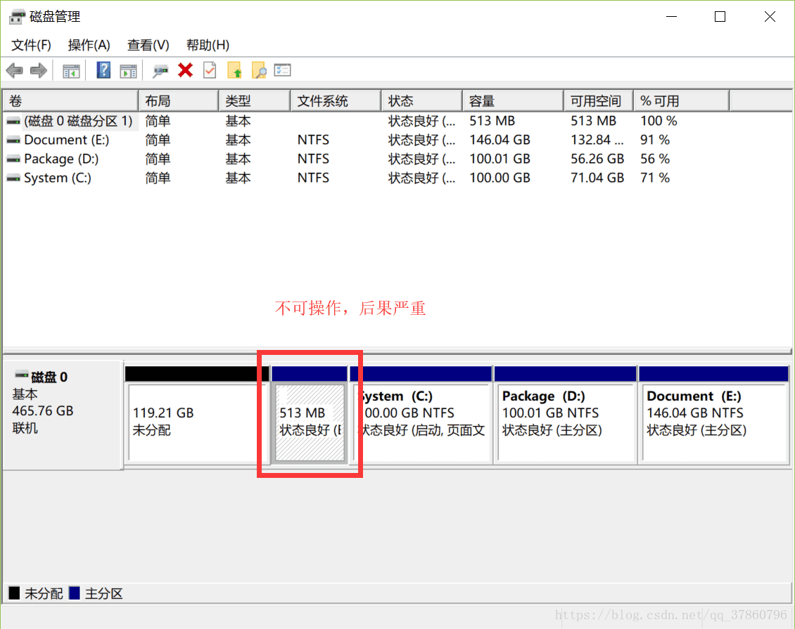Click the checkmark properties toolbar icon
This screenshot has width=795, height=629.
(x=210, y=70)
